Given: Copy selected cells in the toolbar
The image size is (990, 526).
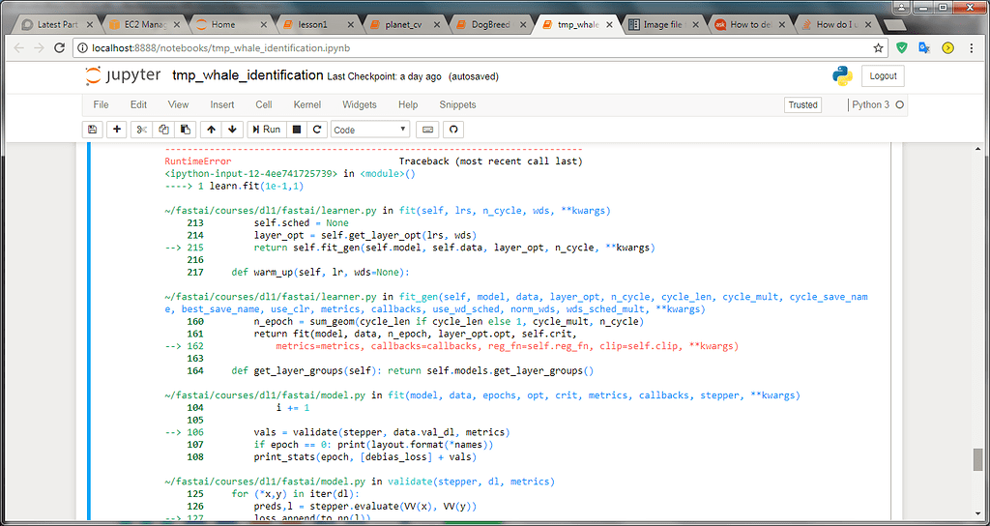Looking at the screenshot, I should tap(163, 130).
